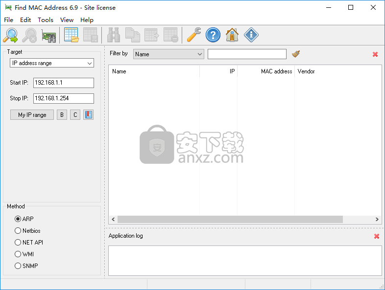Click the horizontal scrollbar thumb in results
385x290 pixels.
[x=230, y=220]
